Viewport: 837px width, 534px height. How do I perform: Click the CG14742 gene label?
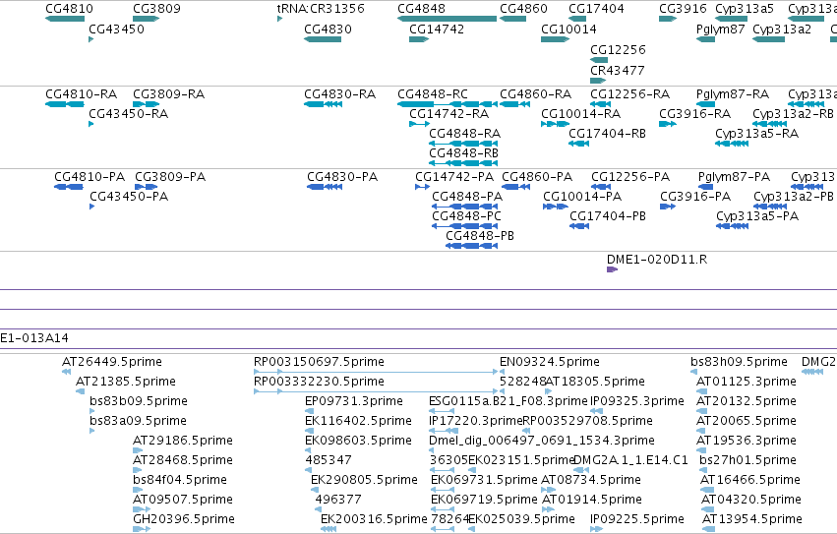click(436, 29)
